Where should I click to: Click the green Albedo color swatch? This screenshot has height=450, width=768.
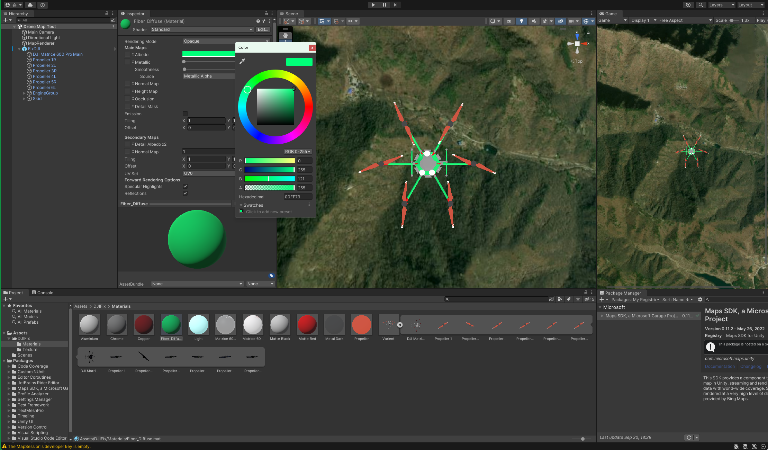tap(208, 54)
